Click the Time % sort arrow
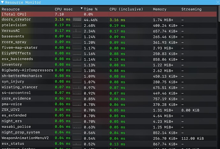This screenshot has width=220, height=149. 82,9
